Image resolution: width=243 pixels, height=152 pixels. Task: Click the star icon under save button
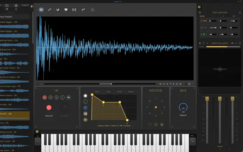[16, 9]
